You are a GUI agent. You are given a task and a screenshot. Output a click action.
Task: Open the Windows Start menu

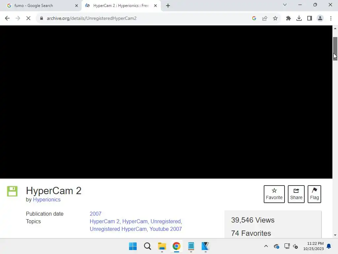point(133,246)
